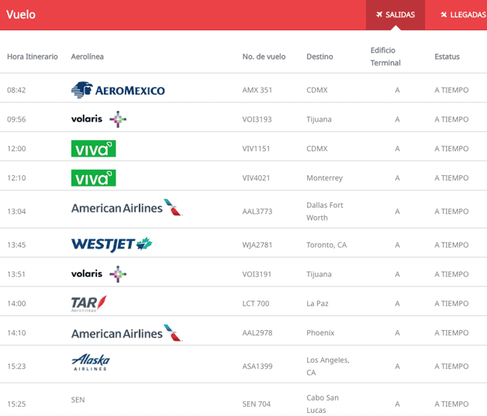
Task: Click the Destino column header
Action: point(319,57)
